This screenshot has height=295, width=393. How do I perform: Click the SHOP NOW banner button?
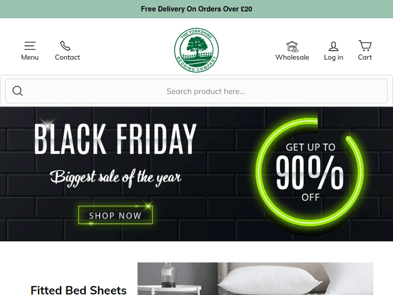(116, 215)
